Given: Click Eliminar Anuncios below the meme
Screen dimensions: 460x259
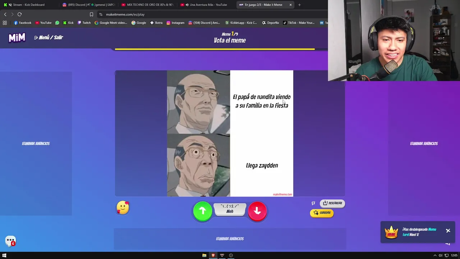Looking at the screenshot, I should pos(230,238).
